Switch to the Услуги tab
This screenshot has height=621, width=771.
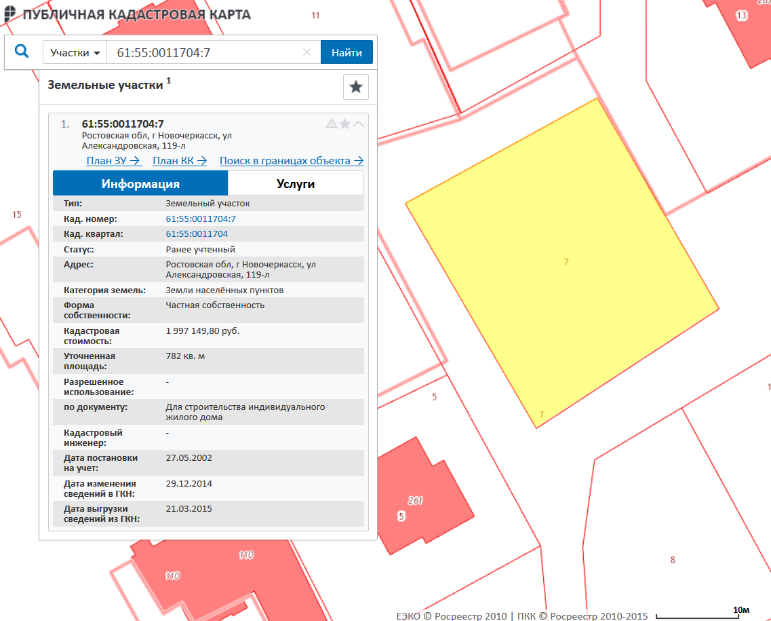click(x=296, y=184)
